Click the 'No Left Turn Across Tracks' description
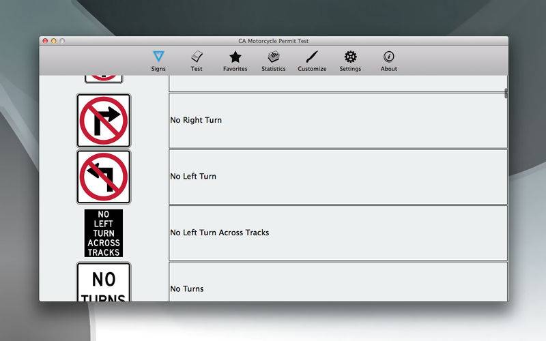 point(338,233)
